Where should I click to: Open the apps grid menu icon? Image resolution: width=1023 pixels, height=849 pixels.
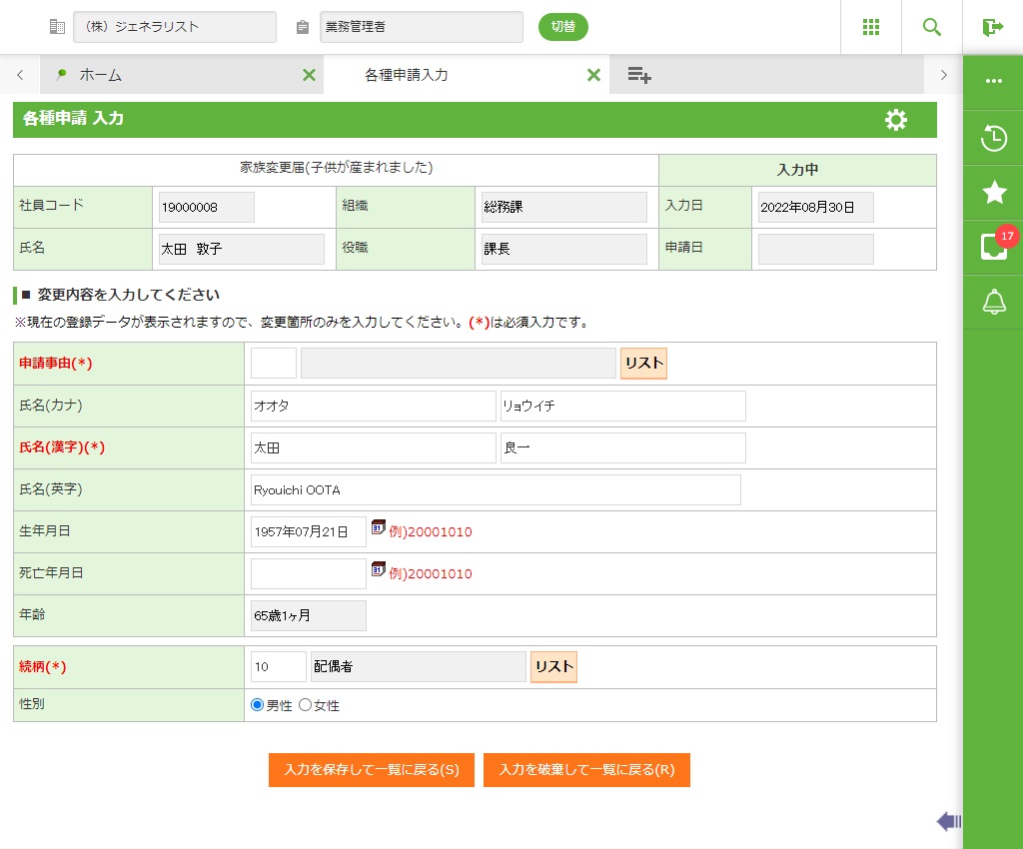click(x=870, y=27)
